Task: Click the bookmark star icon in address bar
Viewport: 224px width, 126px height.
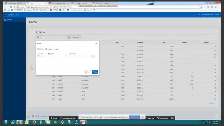Action: [x=201, y=7]
